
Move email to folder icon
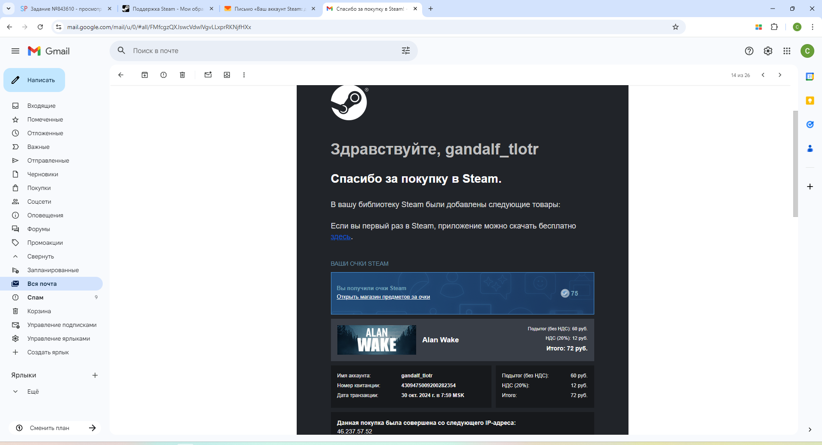tap(227, 75)
